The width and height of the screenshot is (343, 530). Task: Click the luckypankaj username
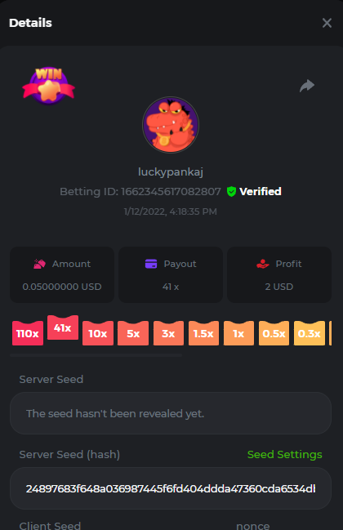tap(171, 172)
